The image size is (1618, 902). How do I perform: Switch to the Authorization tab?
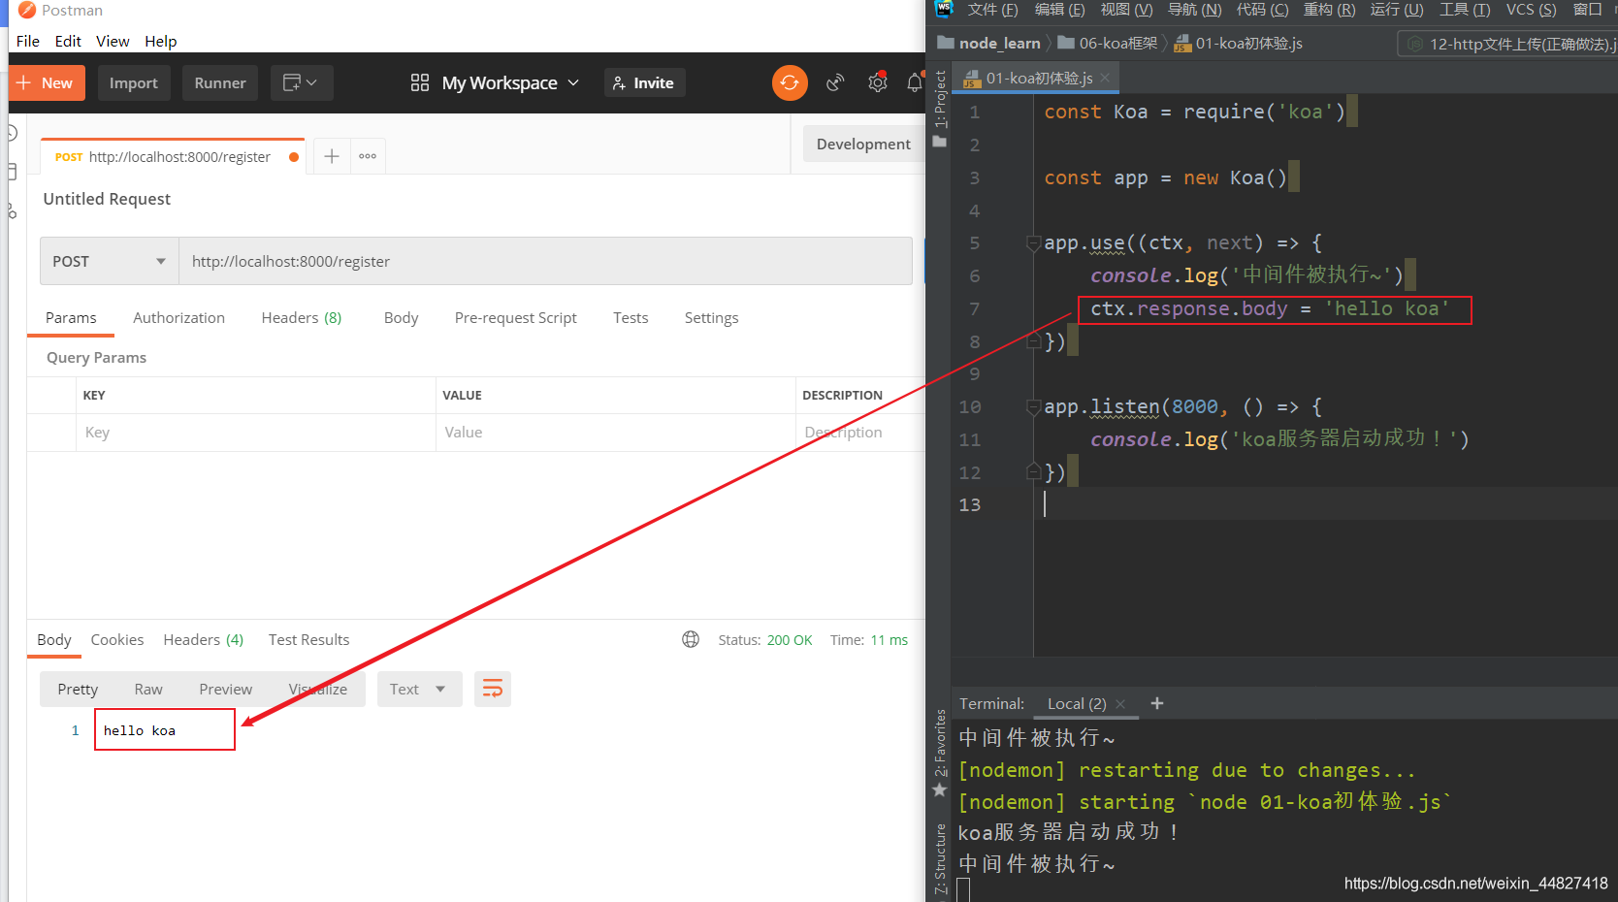point(178,318)
